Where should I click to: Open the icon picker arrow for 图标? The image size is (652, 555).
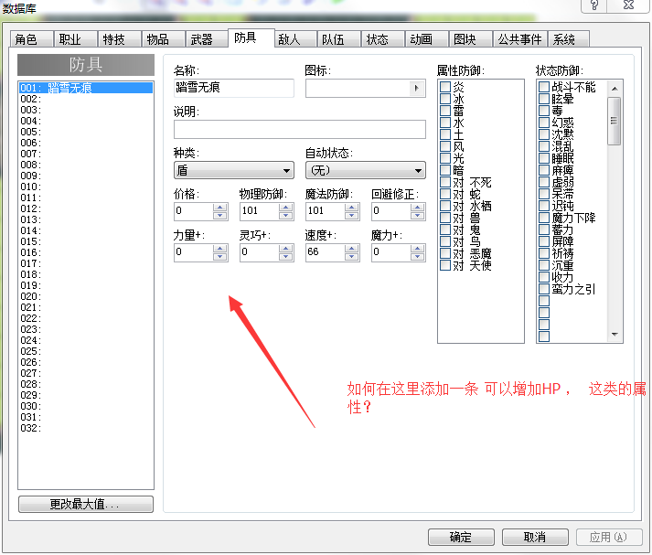[416, 88]
